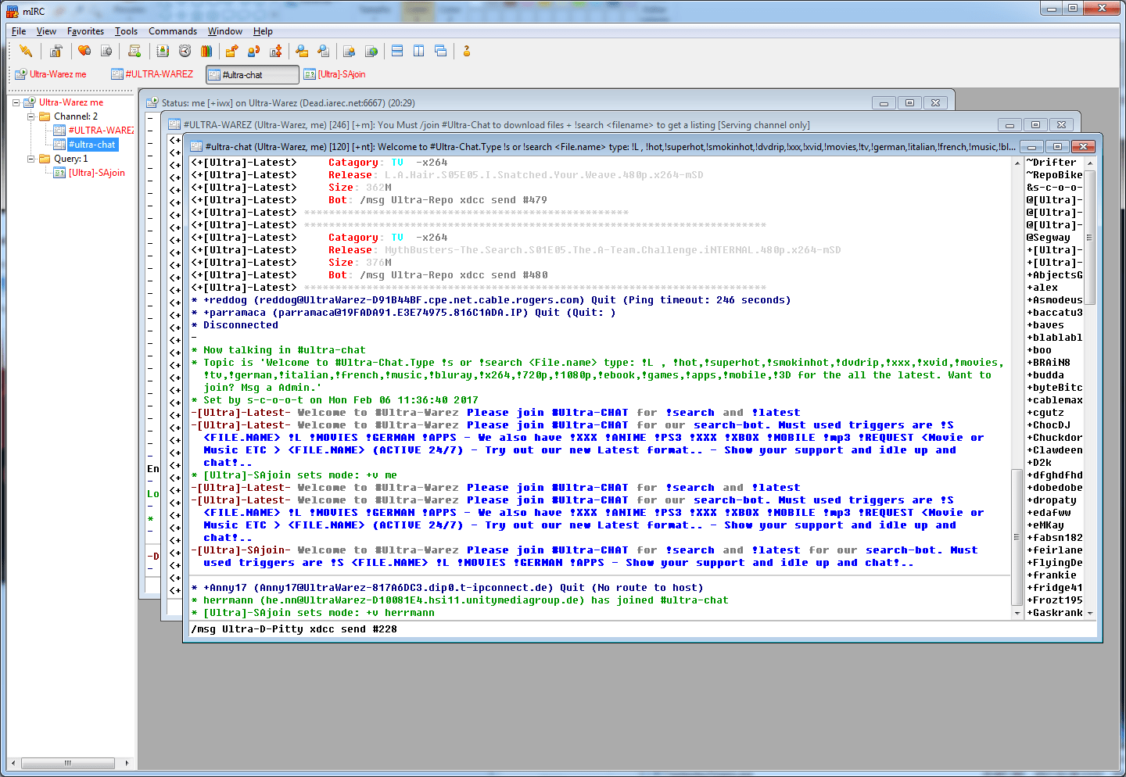Collapse the Ultra-Warez me tree node
This screenshot has width=1126, height=777.
(16, 102)
